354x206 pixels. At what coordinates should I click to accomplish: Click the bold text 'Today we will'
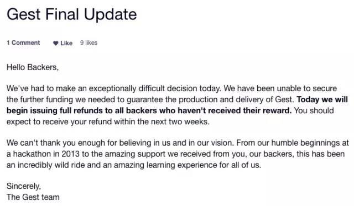point(322,99)
